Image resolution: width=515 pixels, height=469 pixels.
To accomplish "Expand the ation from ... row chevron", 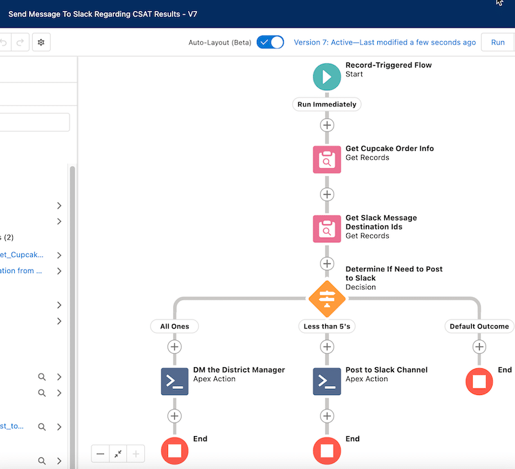I will click(x=59, y=271).
